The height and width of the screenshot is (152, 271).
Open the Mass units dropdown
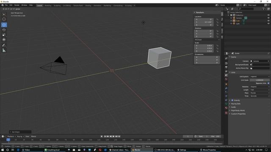point(260,93)
